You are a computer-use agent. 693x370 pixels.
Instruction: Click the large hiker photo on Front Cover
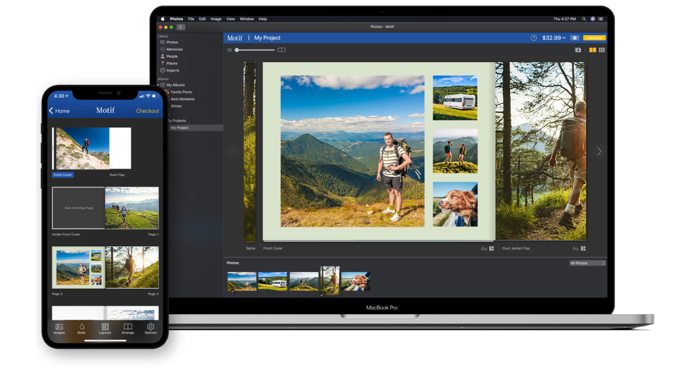click(x=353, y=151)
